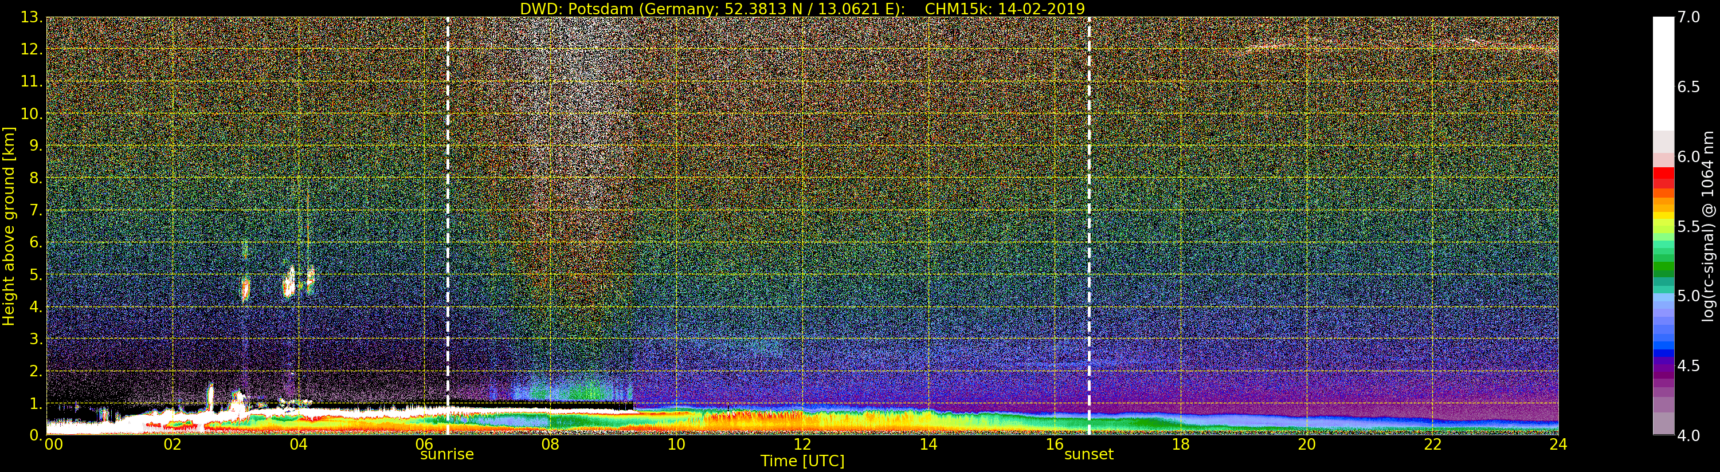This screenshot has height=472, width=1720.
Task: Click the time axis tick label "18"
Action: pos(1181,445)
